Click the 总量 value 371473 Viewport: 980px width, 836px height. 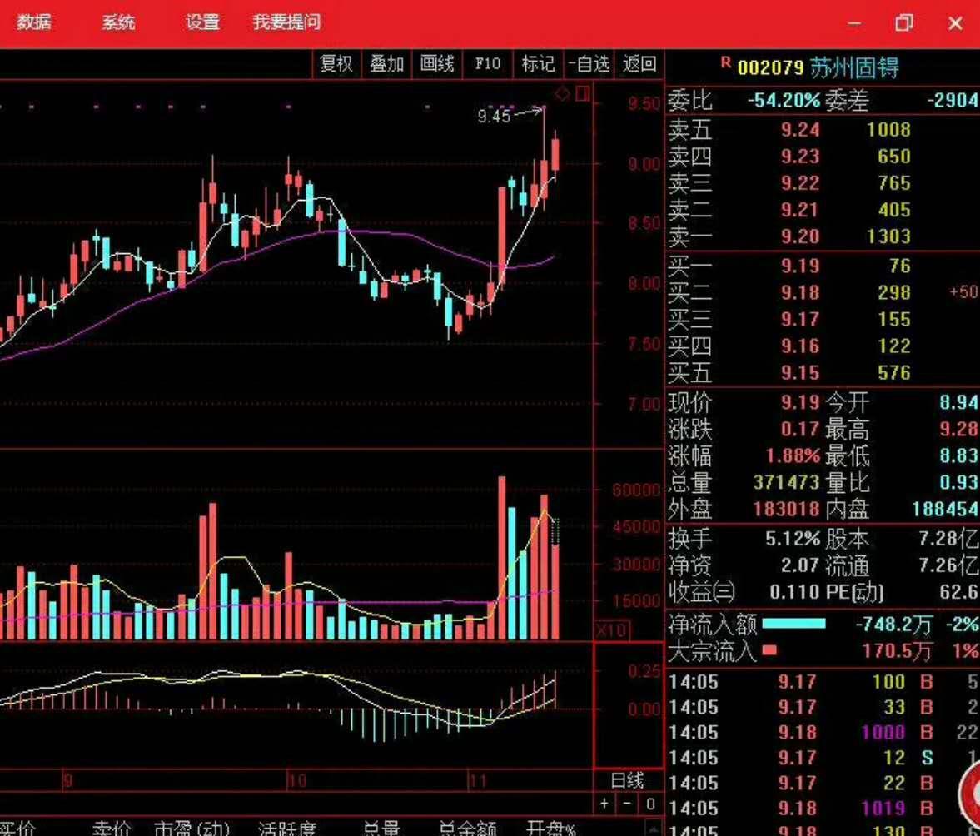click(786, 482)
